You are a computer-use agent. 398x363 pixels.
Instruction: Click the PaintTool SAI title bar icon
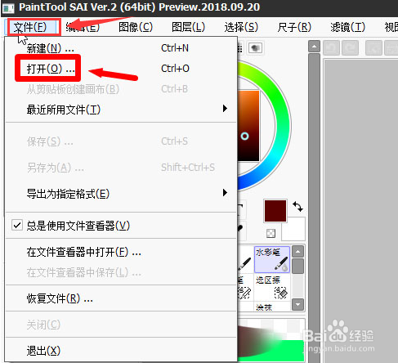coord(8,7)
